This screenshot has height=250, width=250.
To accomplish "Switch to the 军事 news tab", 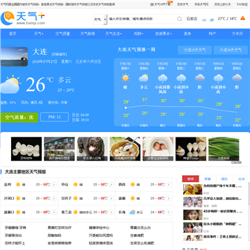I will click(208, 179).
